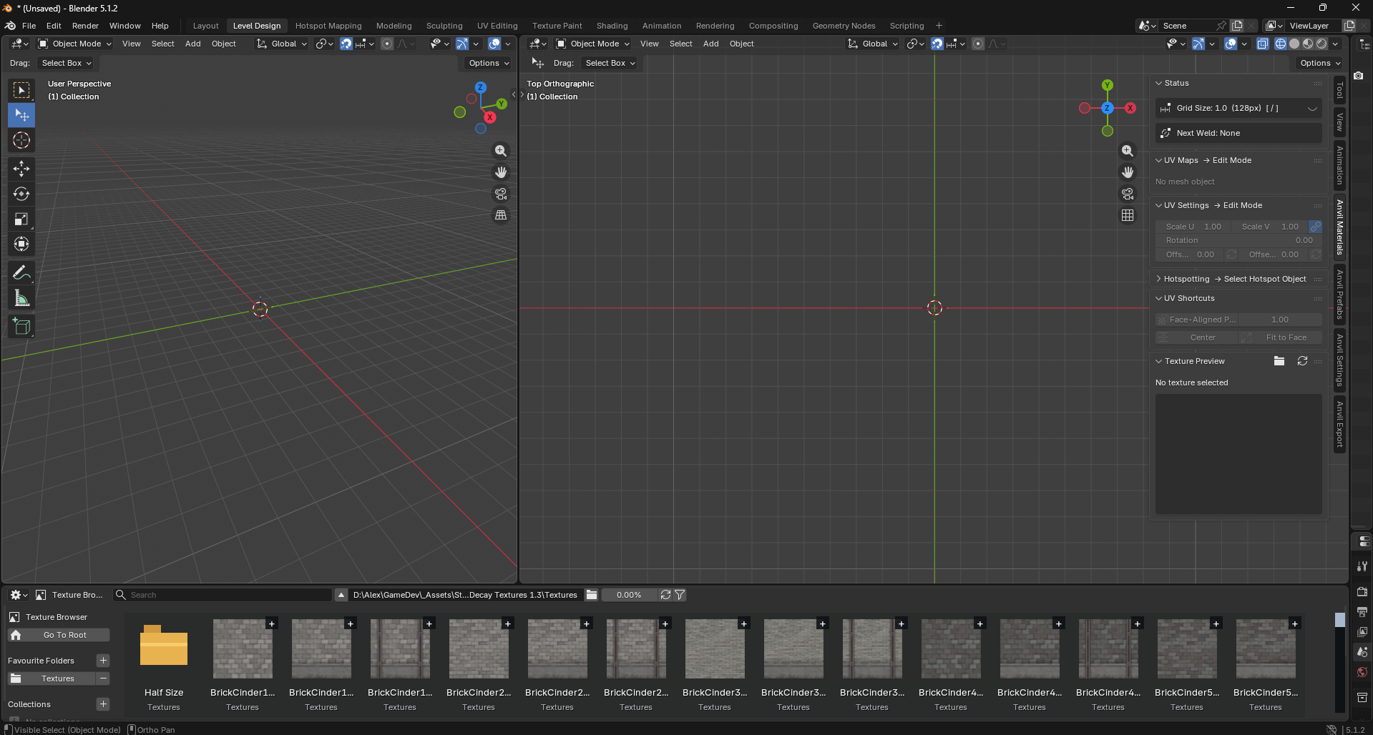1373x735 pixels.
Task: Click zoom icon in left viewport
Action: click(x=501, y=151)
